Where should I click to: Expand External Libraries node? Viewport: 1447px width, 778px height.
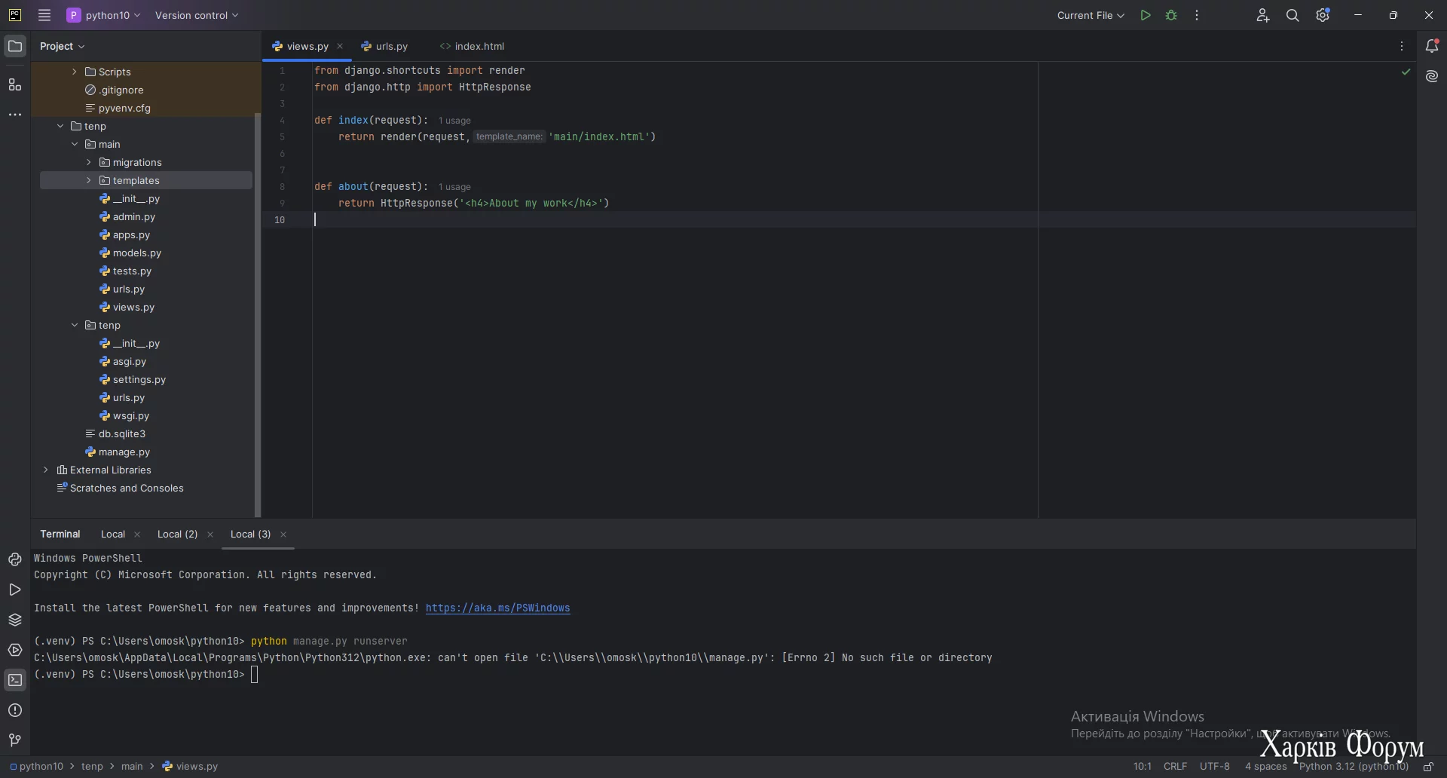46,470
